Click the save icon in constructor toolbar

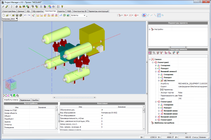tap(17, 15)
